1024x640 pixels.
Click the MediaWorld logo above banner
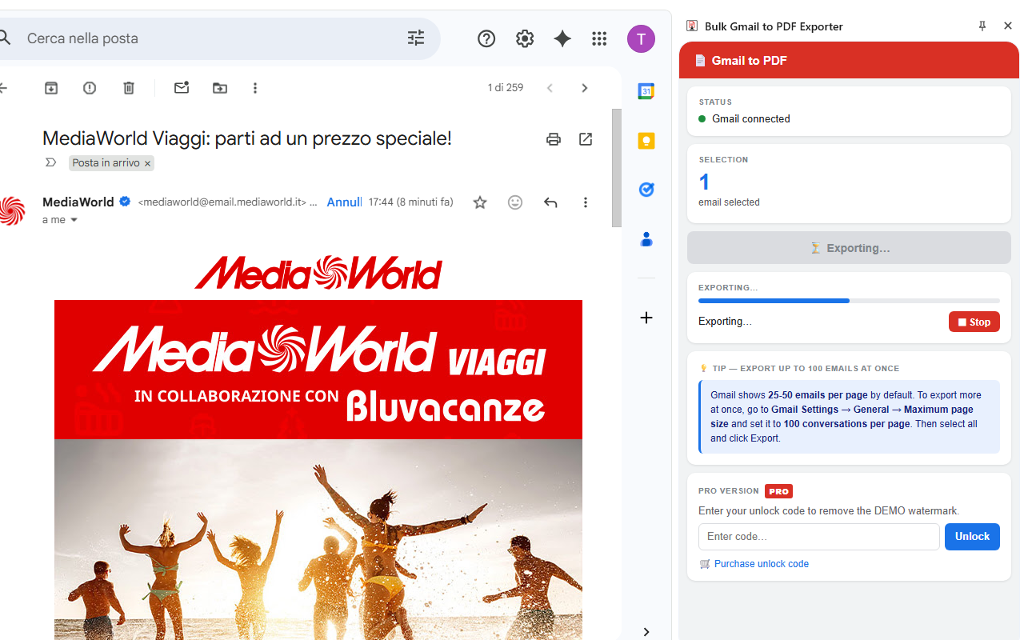318,272
